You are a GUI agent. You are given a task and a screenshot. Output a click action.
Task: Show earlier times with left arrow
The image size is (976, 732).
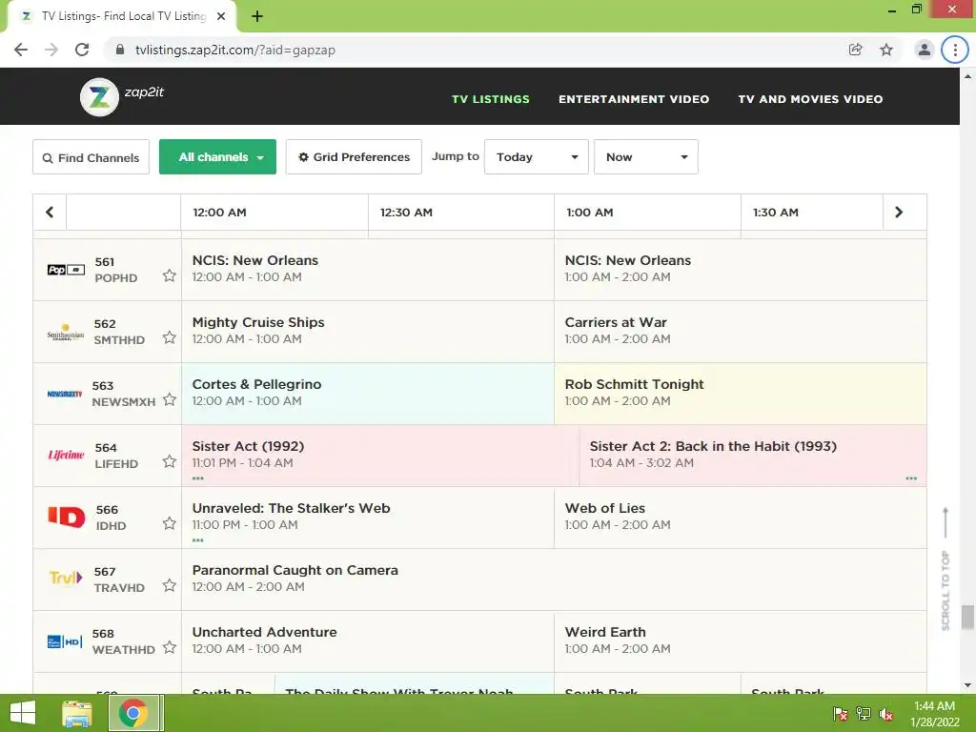point(50,213)
